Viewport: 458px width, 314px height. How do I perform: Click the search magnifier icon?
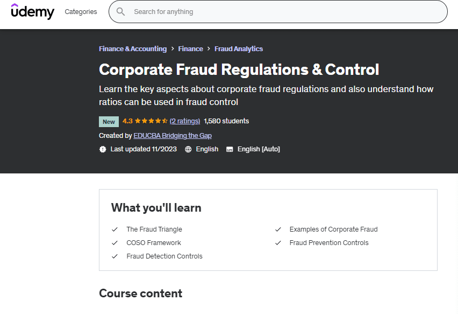coord(121,11)
